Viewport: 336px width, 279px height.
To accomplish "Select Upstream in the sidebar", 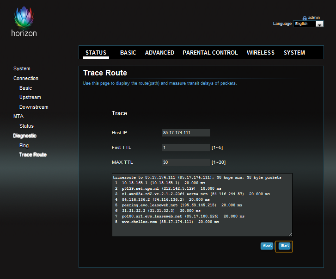I will [x=30, y=97].
